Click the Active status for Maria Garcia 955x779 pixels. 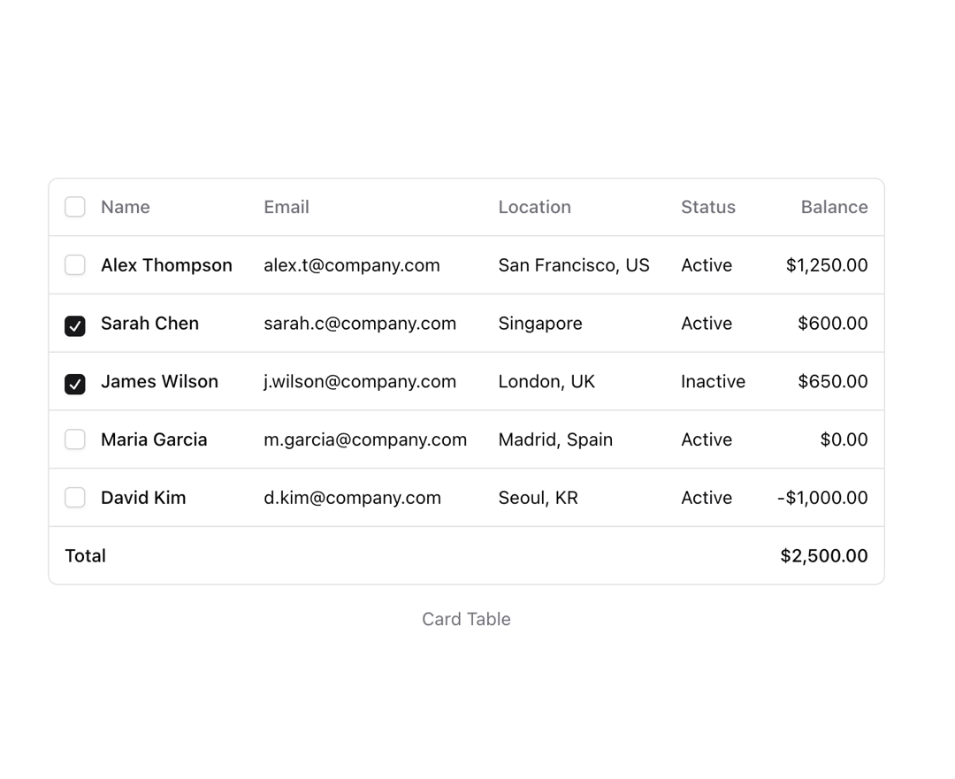[707, 439]
